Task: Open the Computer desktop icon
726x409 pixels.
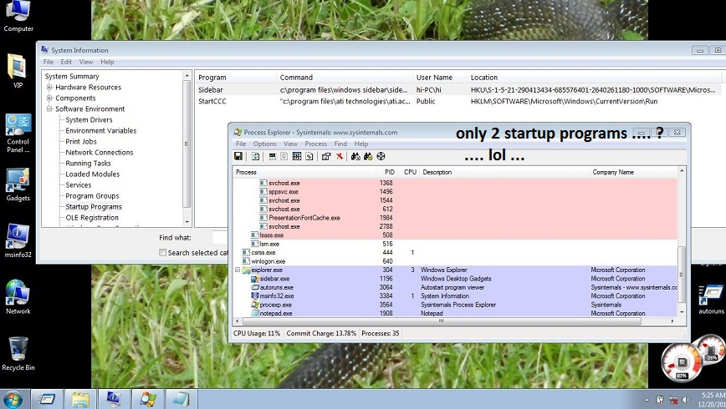Action: coord(18,17)
